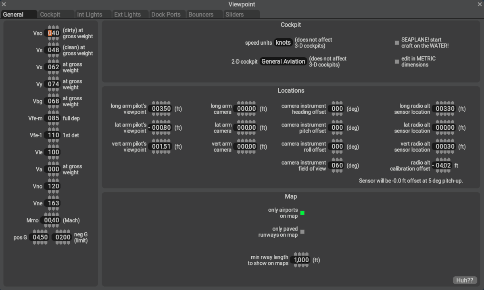Open the speed units knots dropdown
This screenshot has height=290, width=484.
283,43
